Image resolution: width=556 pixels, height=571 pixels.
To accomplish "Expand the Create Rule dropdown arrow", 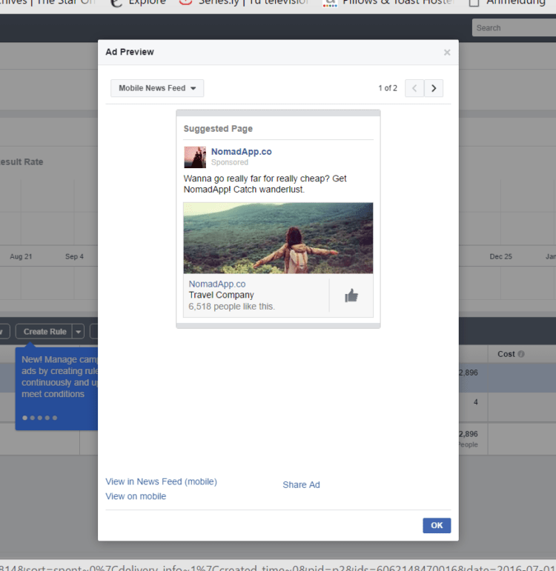I will point(78,332).
